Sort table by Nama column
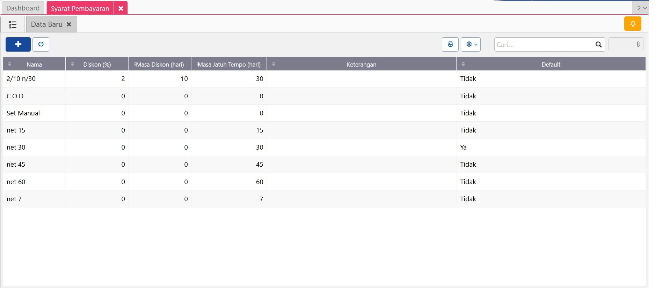 pos(34,65)
